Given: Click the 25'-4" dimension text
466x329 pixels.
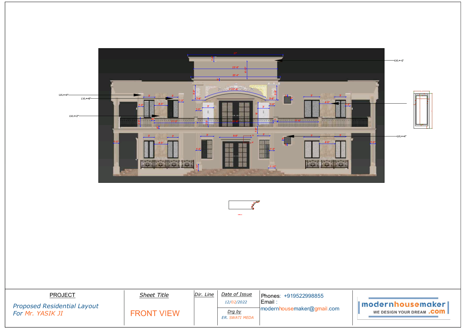Looking at the screenshot, I should pos(235,75).
